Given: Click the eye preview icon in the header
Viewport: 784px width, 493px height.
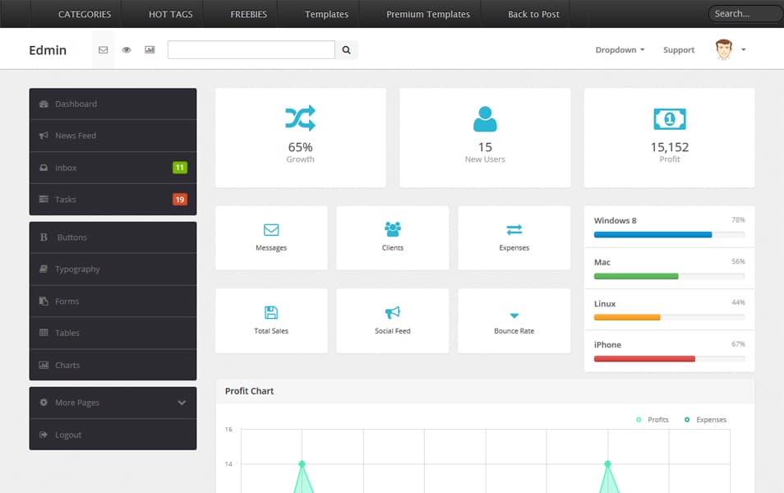Looking at the screenshot, I should tap(126, 50).
